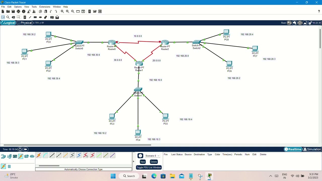Click the Copy icon in the toolbar
Image resolution: width=322 pixels, height=181 pixels.
point(40,11)
